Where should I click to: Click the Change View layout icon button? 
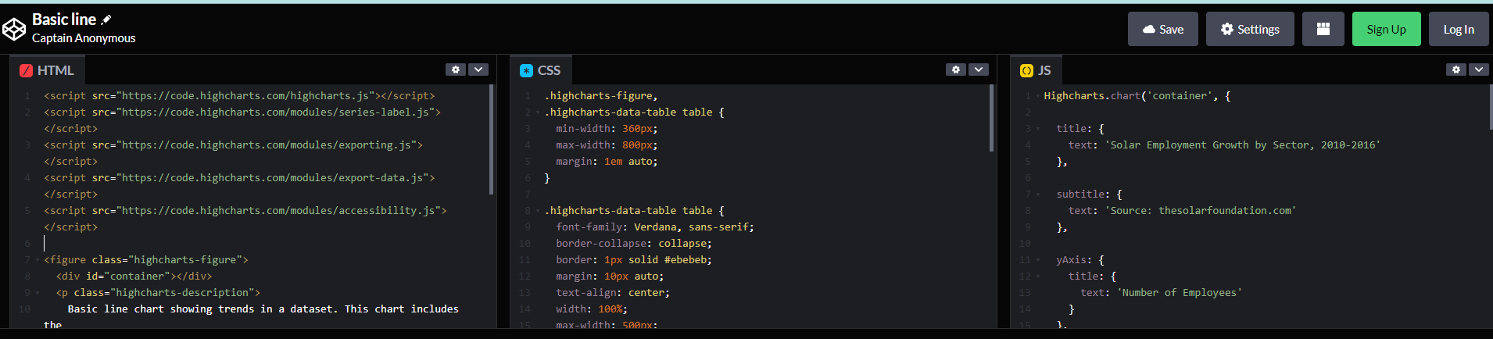click(1323, 29)
